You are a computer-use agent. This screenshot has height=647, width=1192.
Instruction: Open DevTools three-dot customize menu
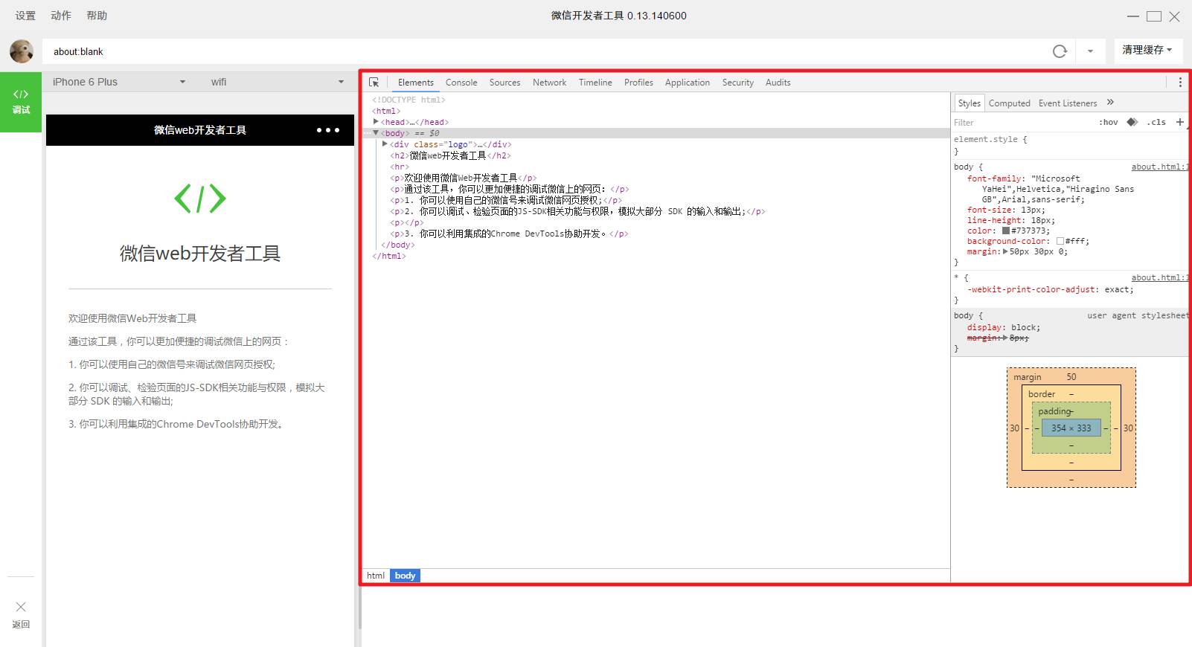tap(1180, 83)
